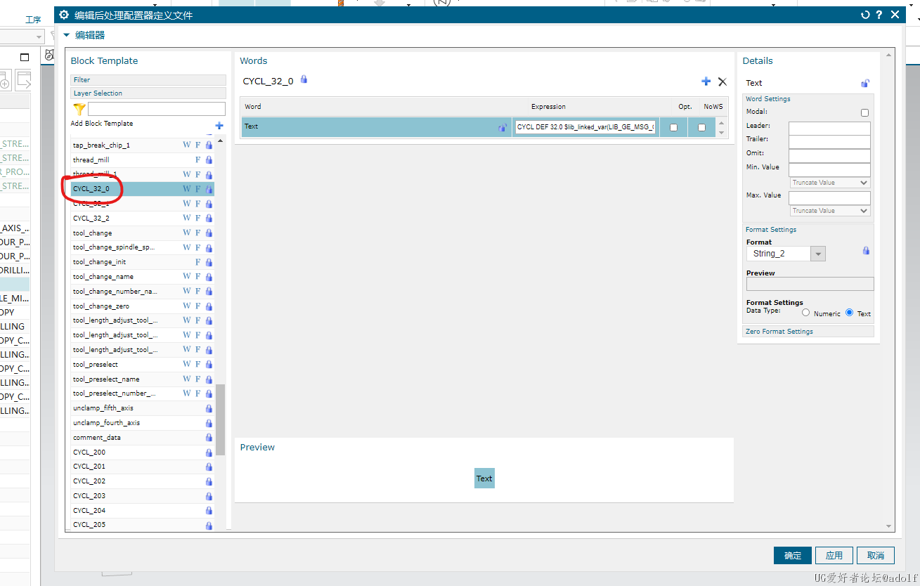
Task: Click the Max. Value input field
Action: (x=829, y=198)
